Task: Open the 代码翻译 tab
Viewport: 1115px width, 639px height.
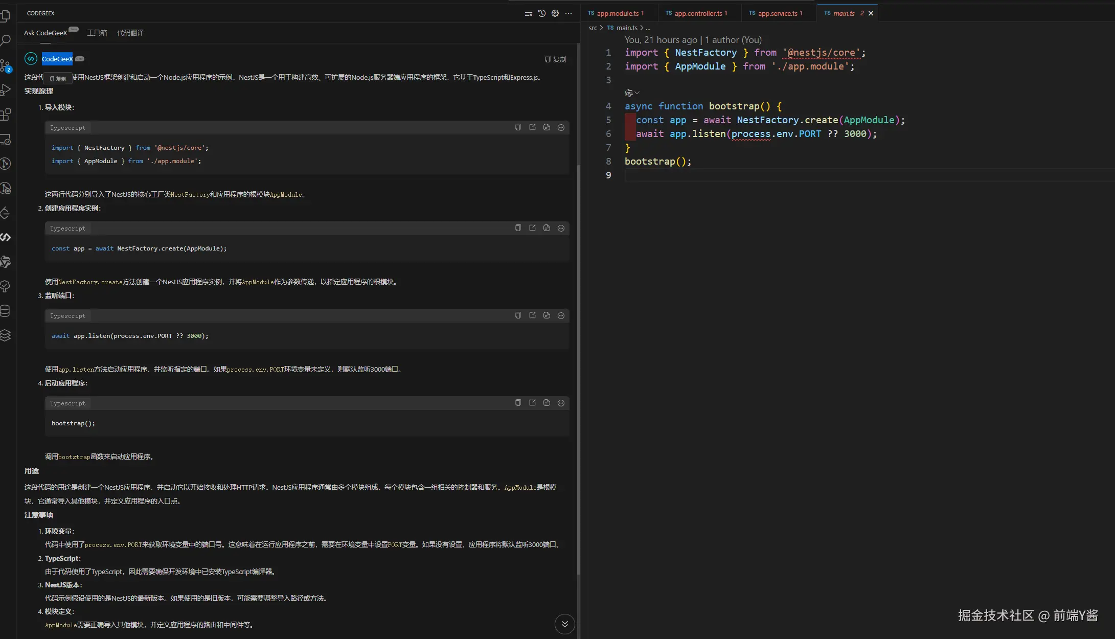Action: (130, 33)
